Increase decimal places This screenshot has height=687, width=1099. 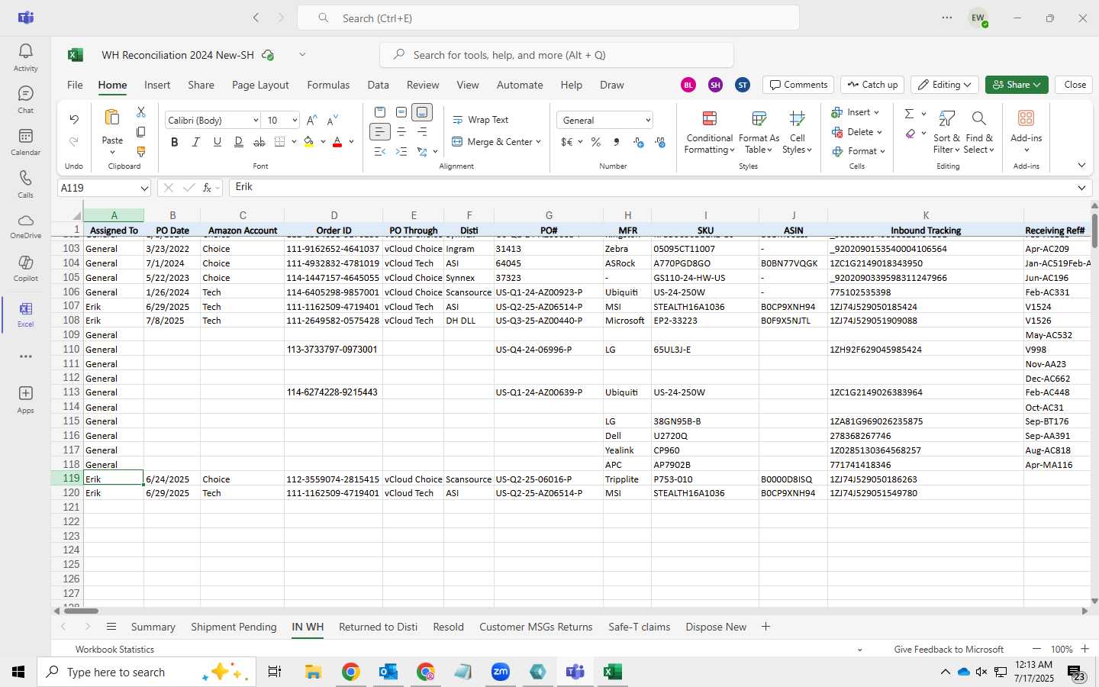(x=639, y=142)
